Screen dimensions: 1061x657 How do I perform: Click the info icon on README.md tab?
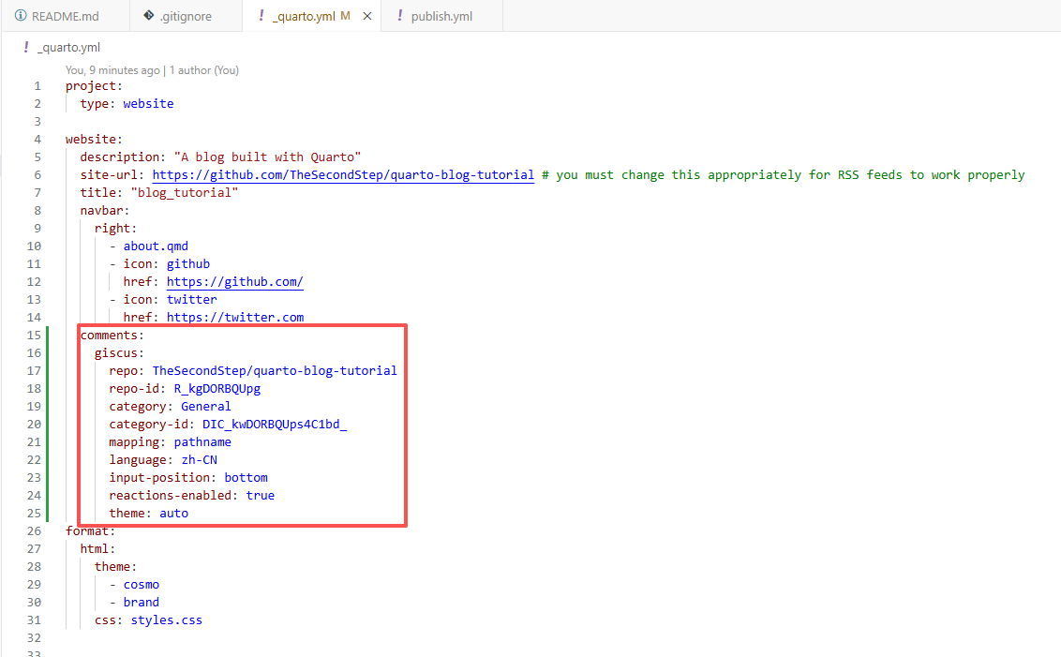21,16
